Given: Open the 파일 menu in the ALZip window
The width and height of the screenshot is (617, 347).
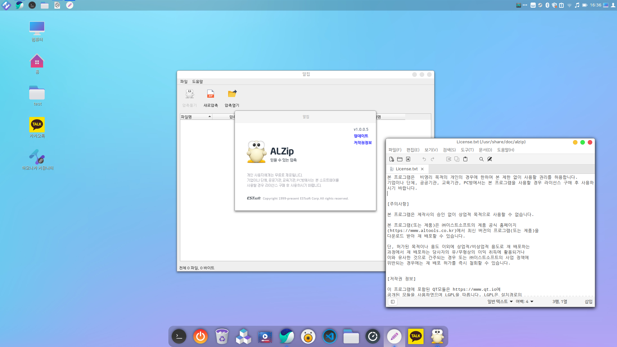Looking at the screenshot, I should pos(184,82).
